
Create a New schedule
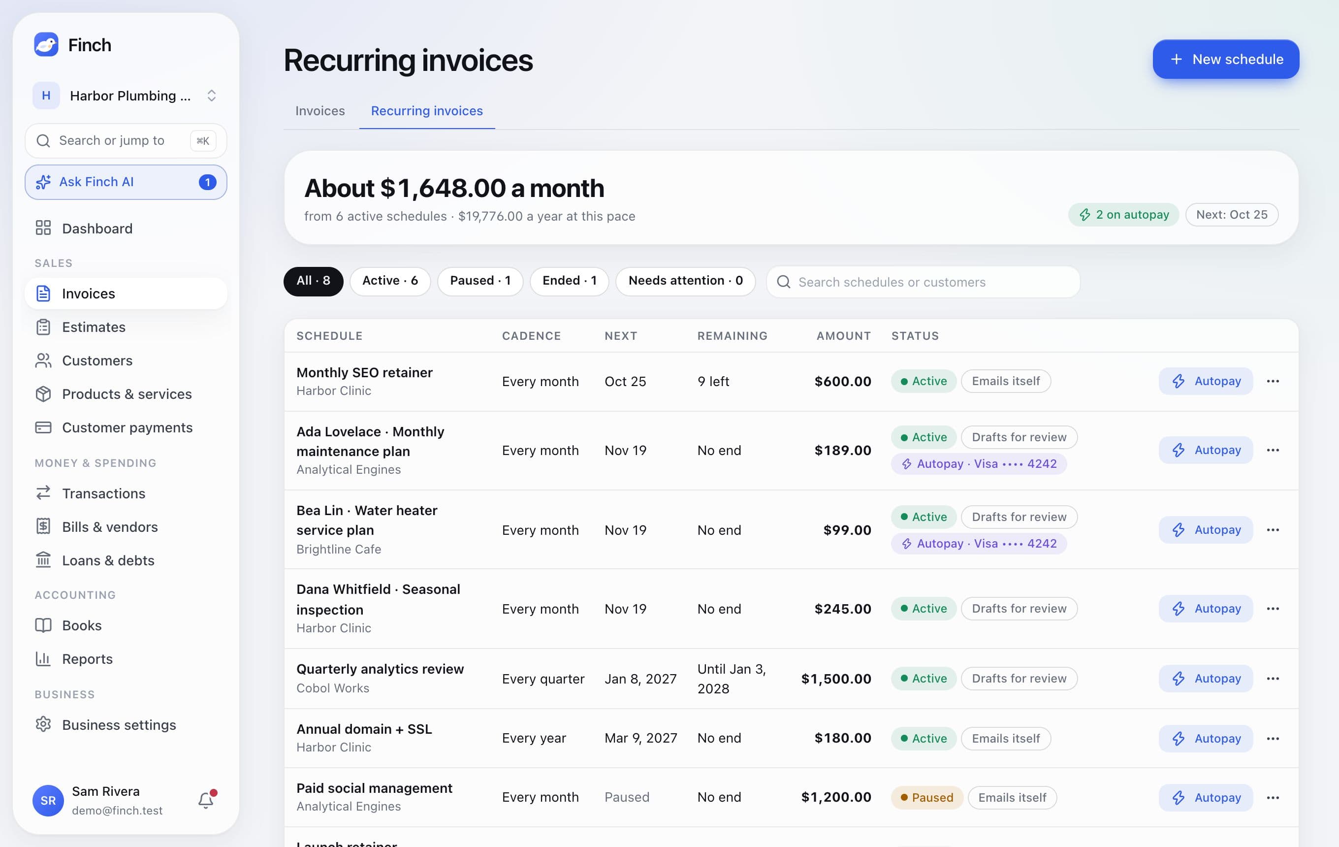(x=1226, y=59)
